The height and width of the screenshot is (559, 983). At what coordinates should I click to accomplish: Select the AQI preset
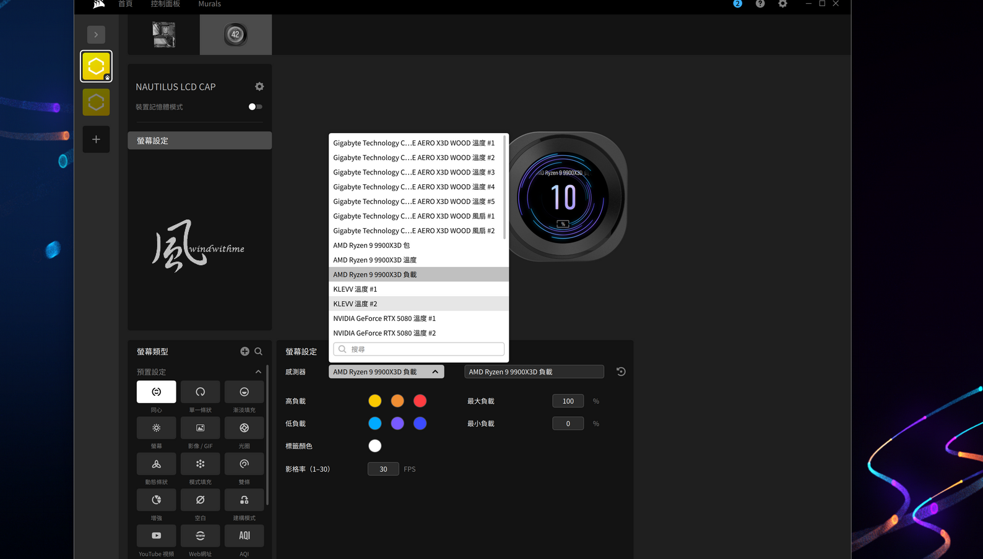pos(245,536)
